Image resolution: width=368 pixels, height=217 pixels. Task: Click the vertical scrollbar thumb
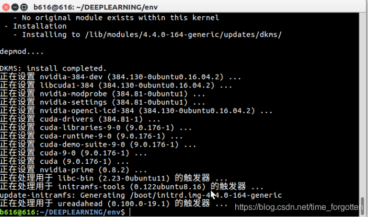[363, 206]
